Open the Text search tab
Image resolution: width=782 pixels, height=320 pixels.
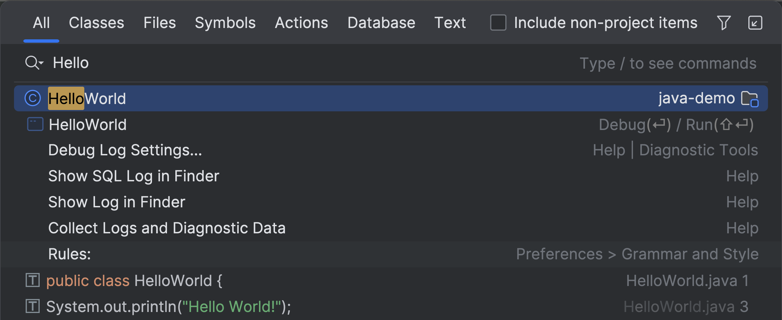click(x=450, y=23)
